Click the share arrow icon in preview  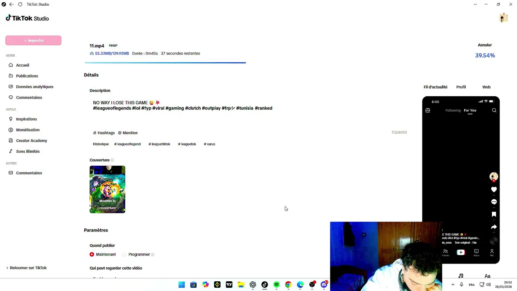tap(494, 227)
